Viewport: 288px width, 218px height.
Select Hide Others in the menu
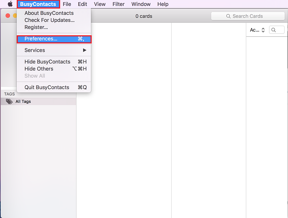(x=39, y=69)
